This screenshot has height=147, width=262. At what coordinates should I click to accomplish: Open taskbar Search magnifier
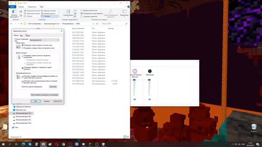pos(10,144)
